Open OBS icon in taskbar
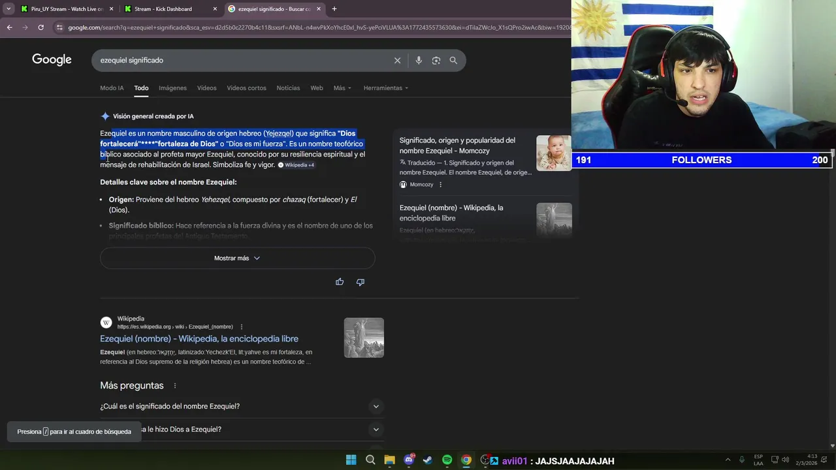The width and height of the screenshot is (836, 470). [x=485, y=460]
